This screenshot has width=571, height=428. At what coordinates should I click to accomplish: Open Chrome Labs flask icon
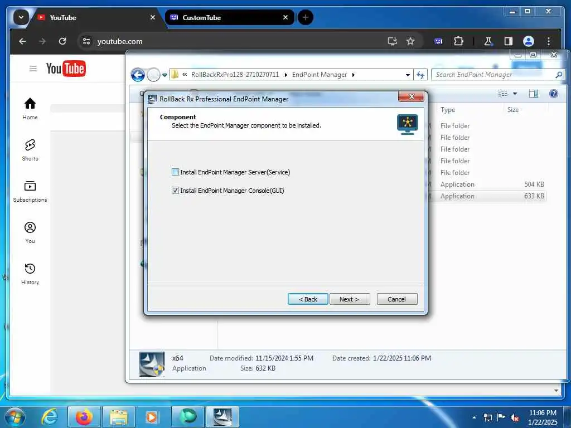coord(488,41)
